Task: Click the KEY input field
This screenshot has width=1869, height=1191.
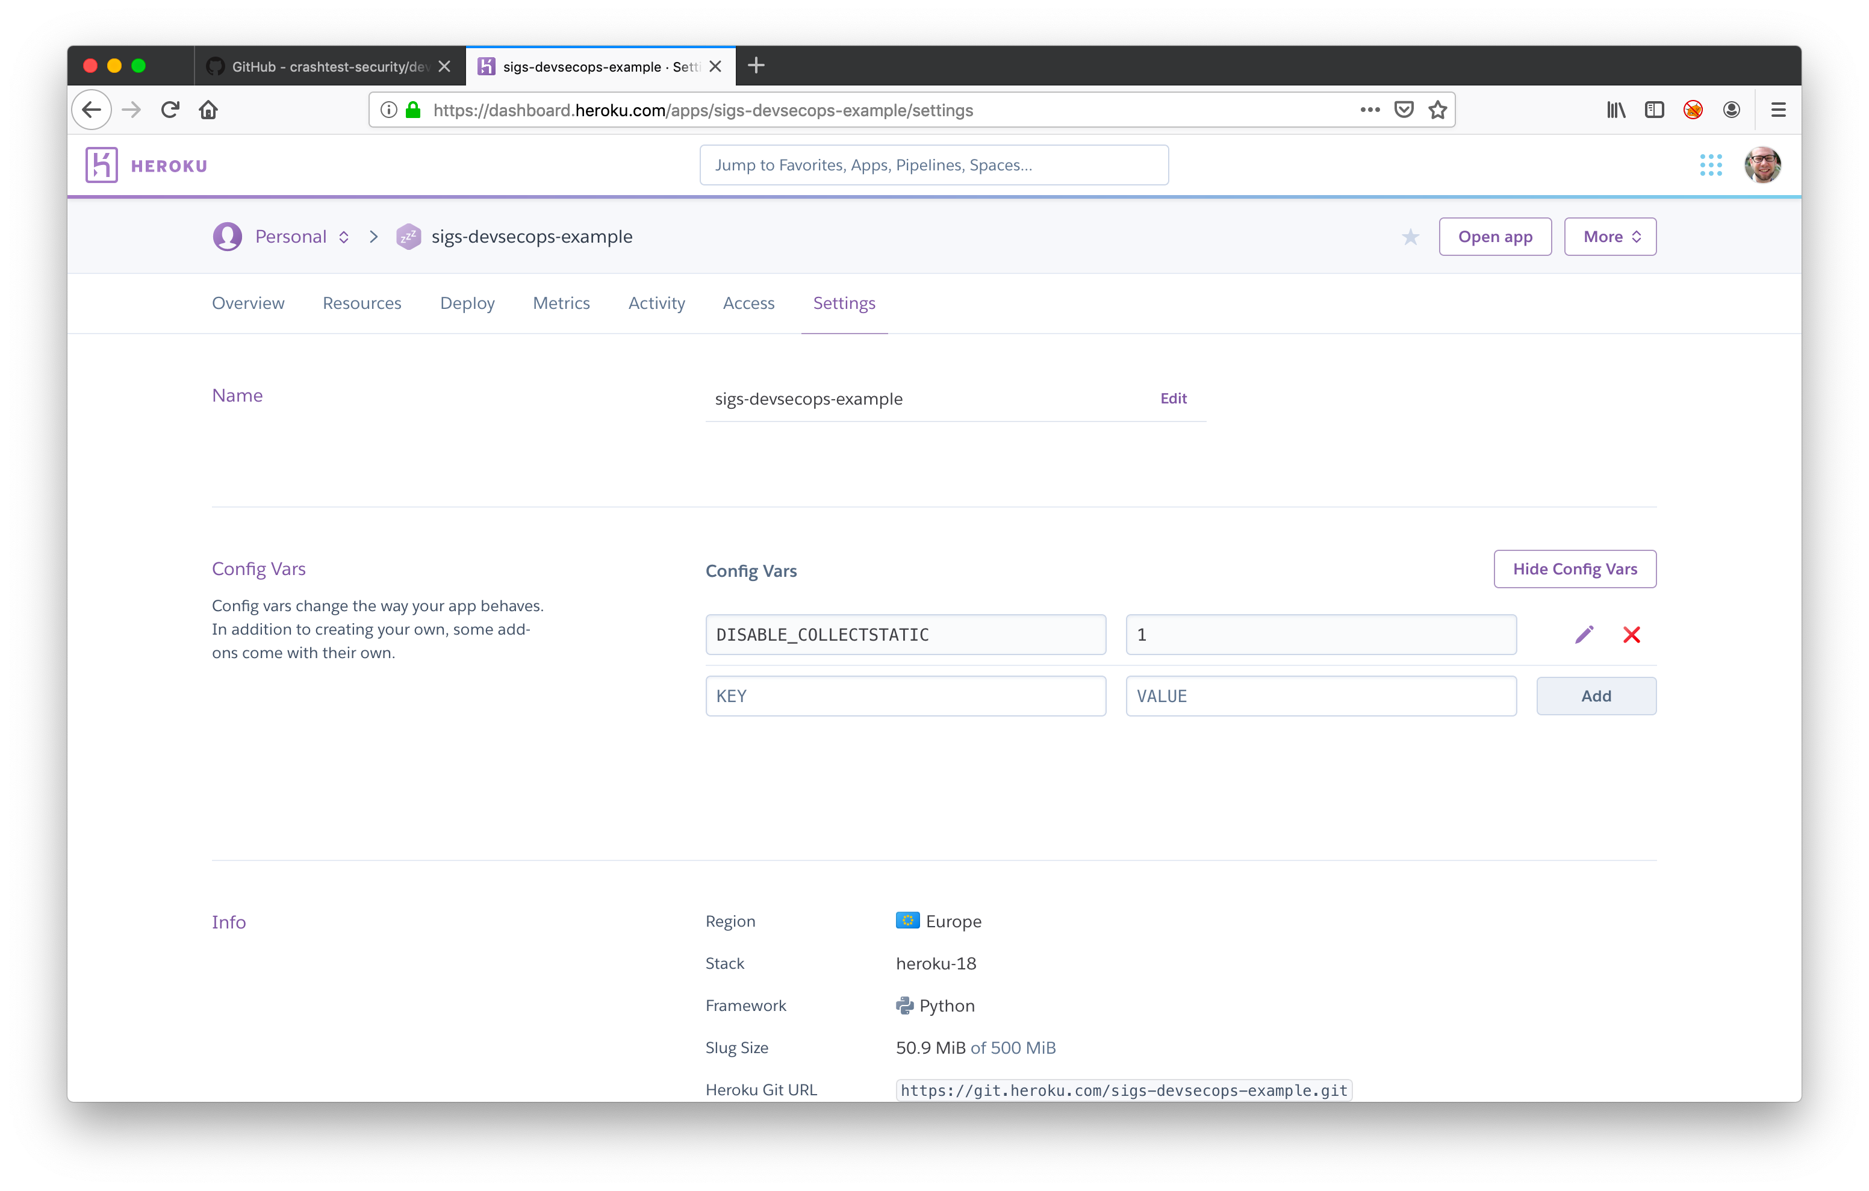Action: point(905,695)
